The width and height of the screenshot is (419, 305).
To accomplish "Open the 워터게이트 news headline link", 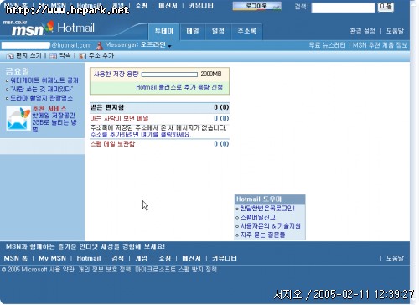I will [x=44, y=80].
